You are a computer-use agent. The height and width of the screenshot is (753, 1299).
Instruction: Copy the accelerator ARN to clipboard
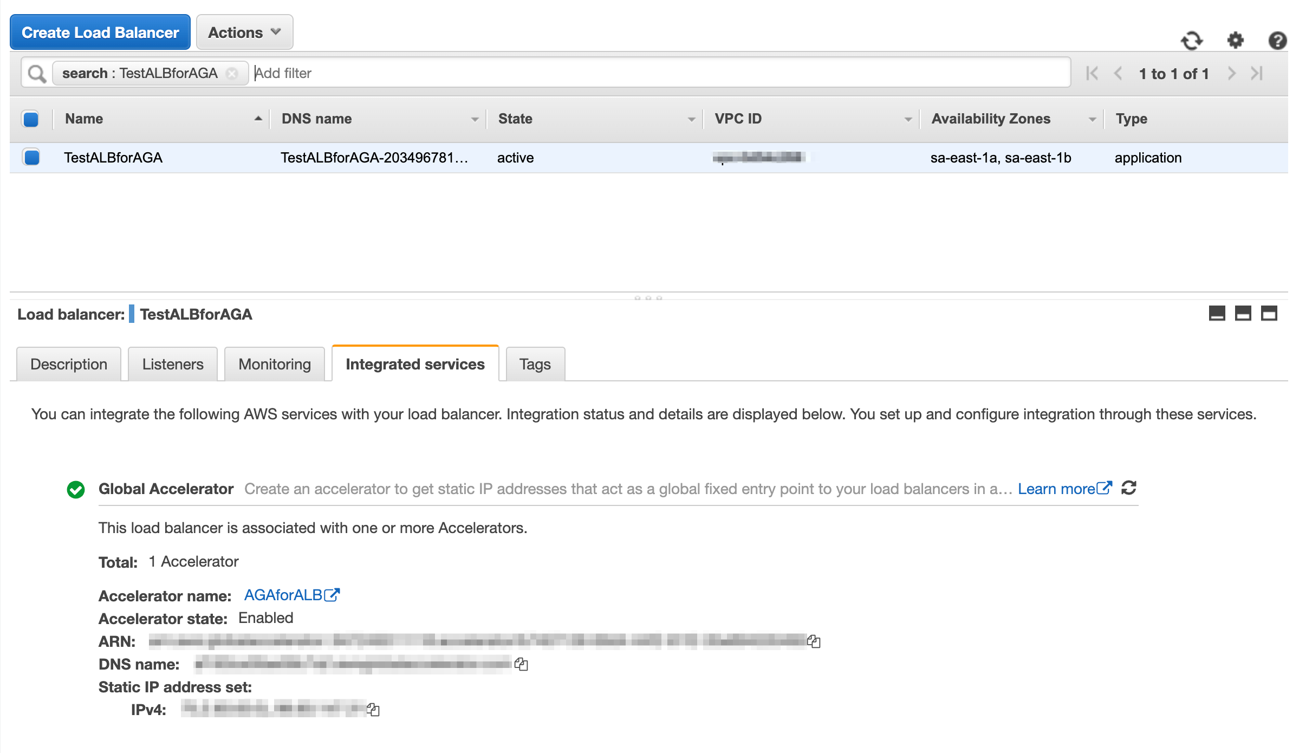[x=814, y=641]
